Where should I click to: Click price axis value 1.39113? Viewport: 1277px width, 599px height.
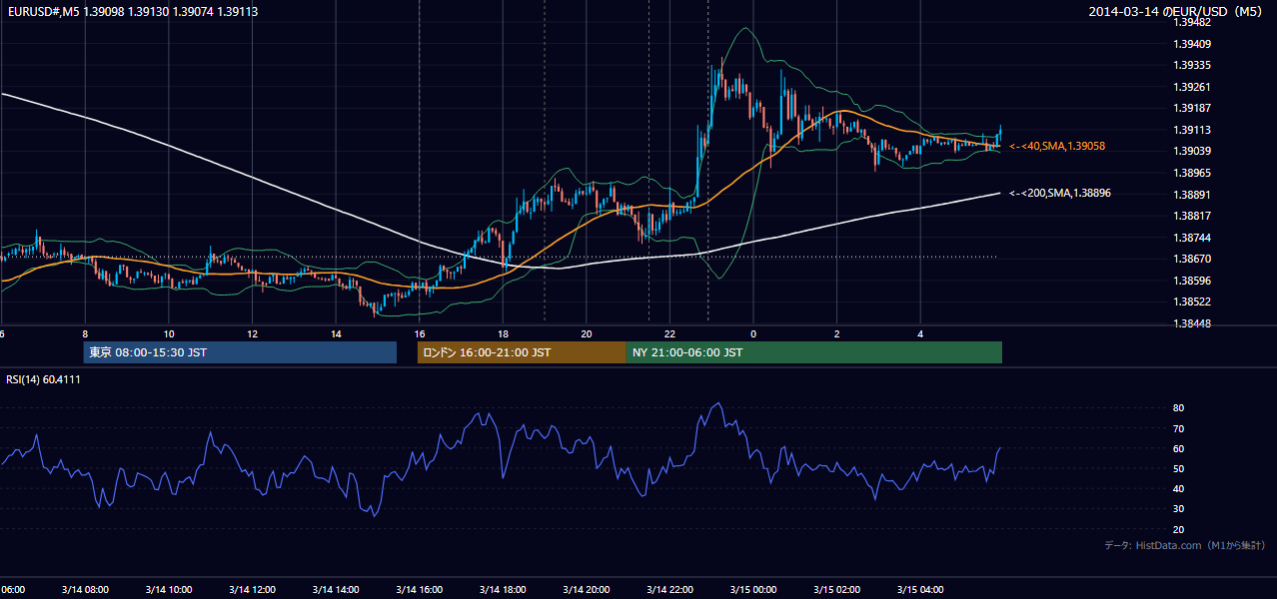pyautogui.click(x=1192, y=130)
